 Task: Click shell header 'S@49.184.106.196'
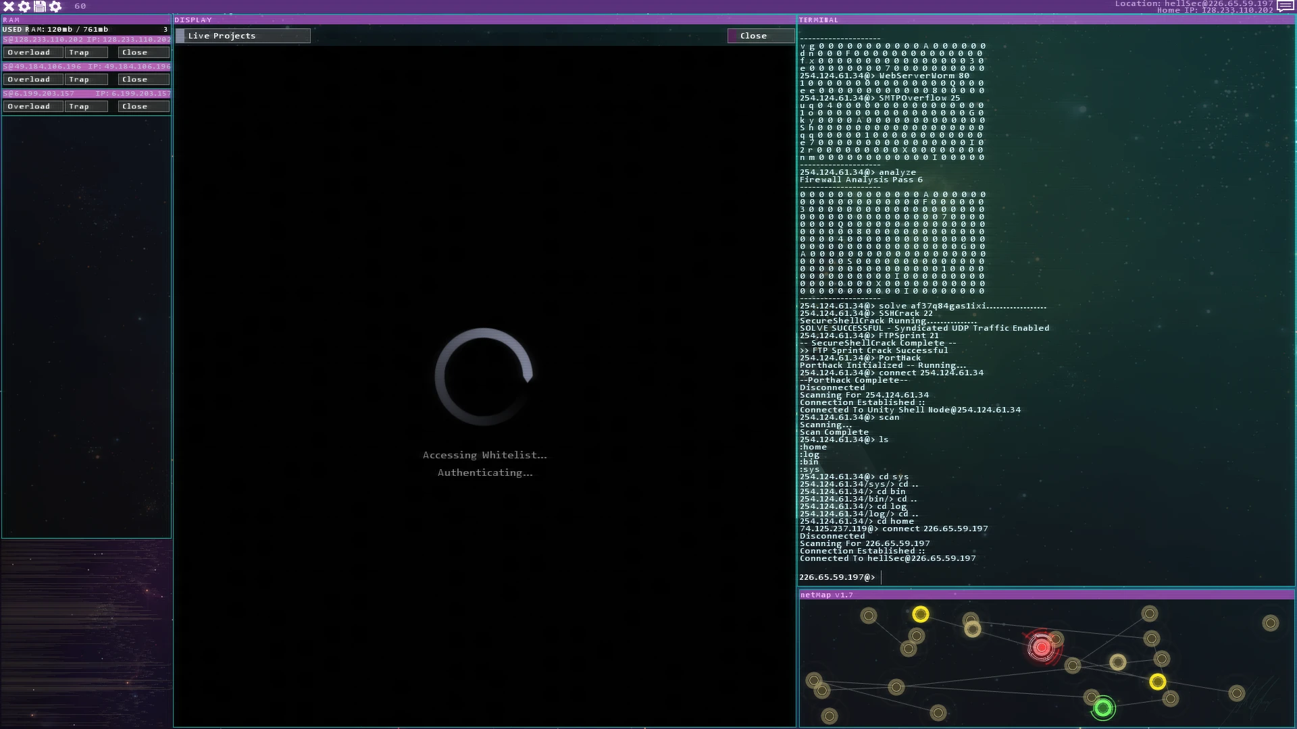pos(42,67)
